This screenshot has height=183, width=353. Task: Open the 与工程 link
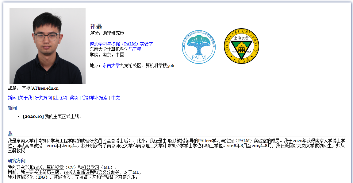tap(135, 49)
